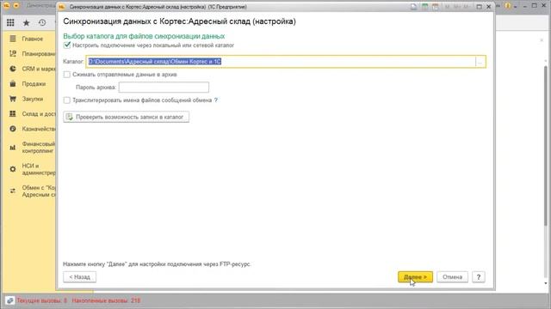Click the document icon in dialog title bar
The width and height of the screenshot is (551, 309).
(x=413, y=7)
